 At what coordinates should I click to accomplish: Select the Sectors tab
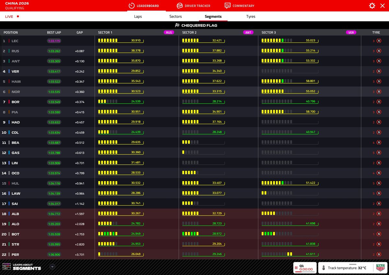point(175,17)
